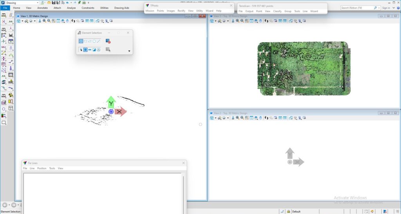The height and width of the screenshot is (214, 401).
Task: Select the circle tool in left toolbox
Action: (4, 109)
